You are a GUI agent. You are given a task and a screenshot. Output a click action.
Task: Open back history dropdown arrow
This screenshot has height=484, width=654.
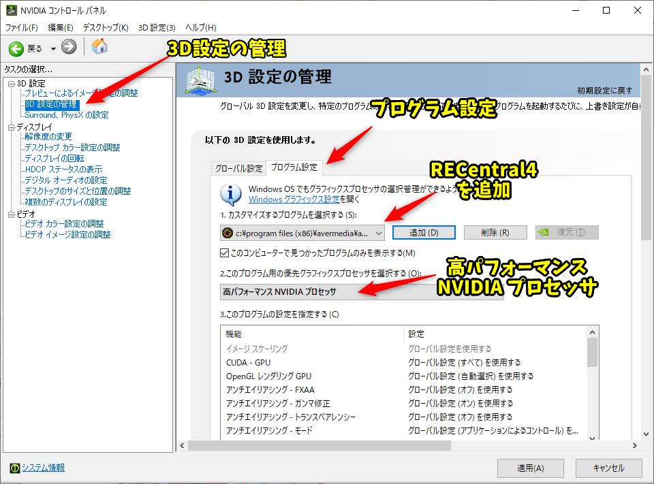tap(53, 49)
